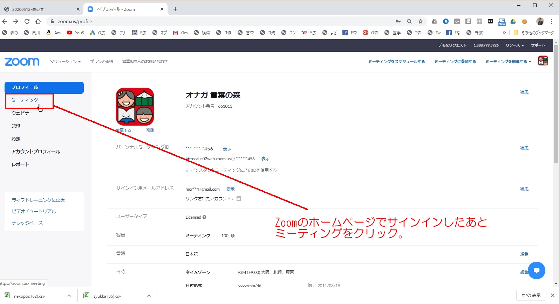Open the Yahoo bookmark Y広
This screenshot has height=304, width=559.
309,33
